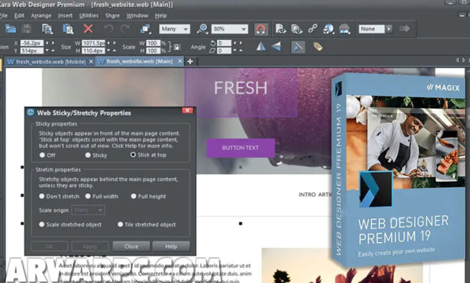Click the Save floppy disk icon
Screen dimensions: 470x283
pyautogui.click(x=27, y=29)
